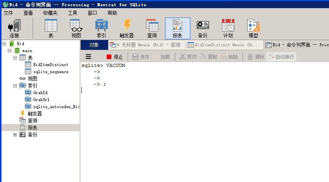Click the 剪切 cut button
This screenshot has width=329, height=182.
pyautogui.click(x=188, y=57)
